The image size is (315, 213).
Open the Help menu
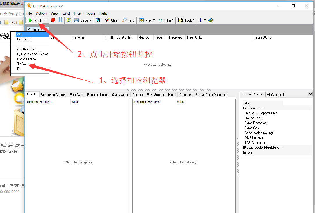103,13
